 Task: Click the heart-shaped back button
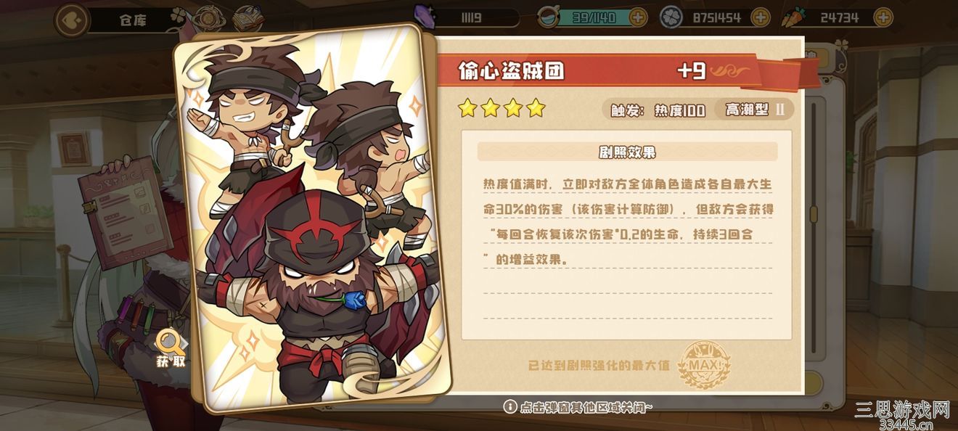(72, 20)
